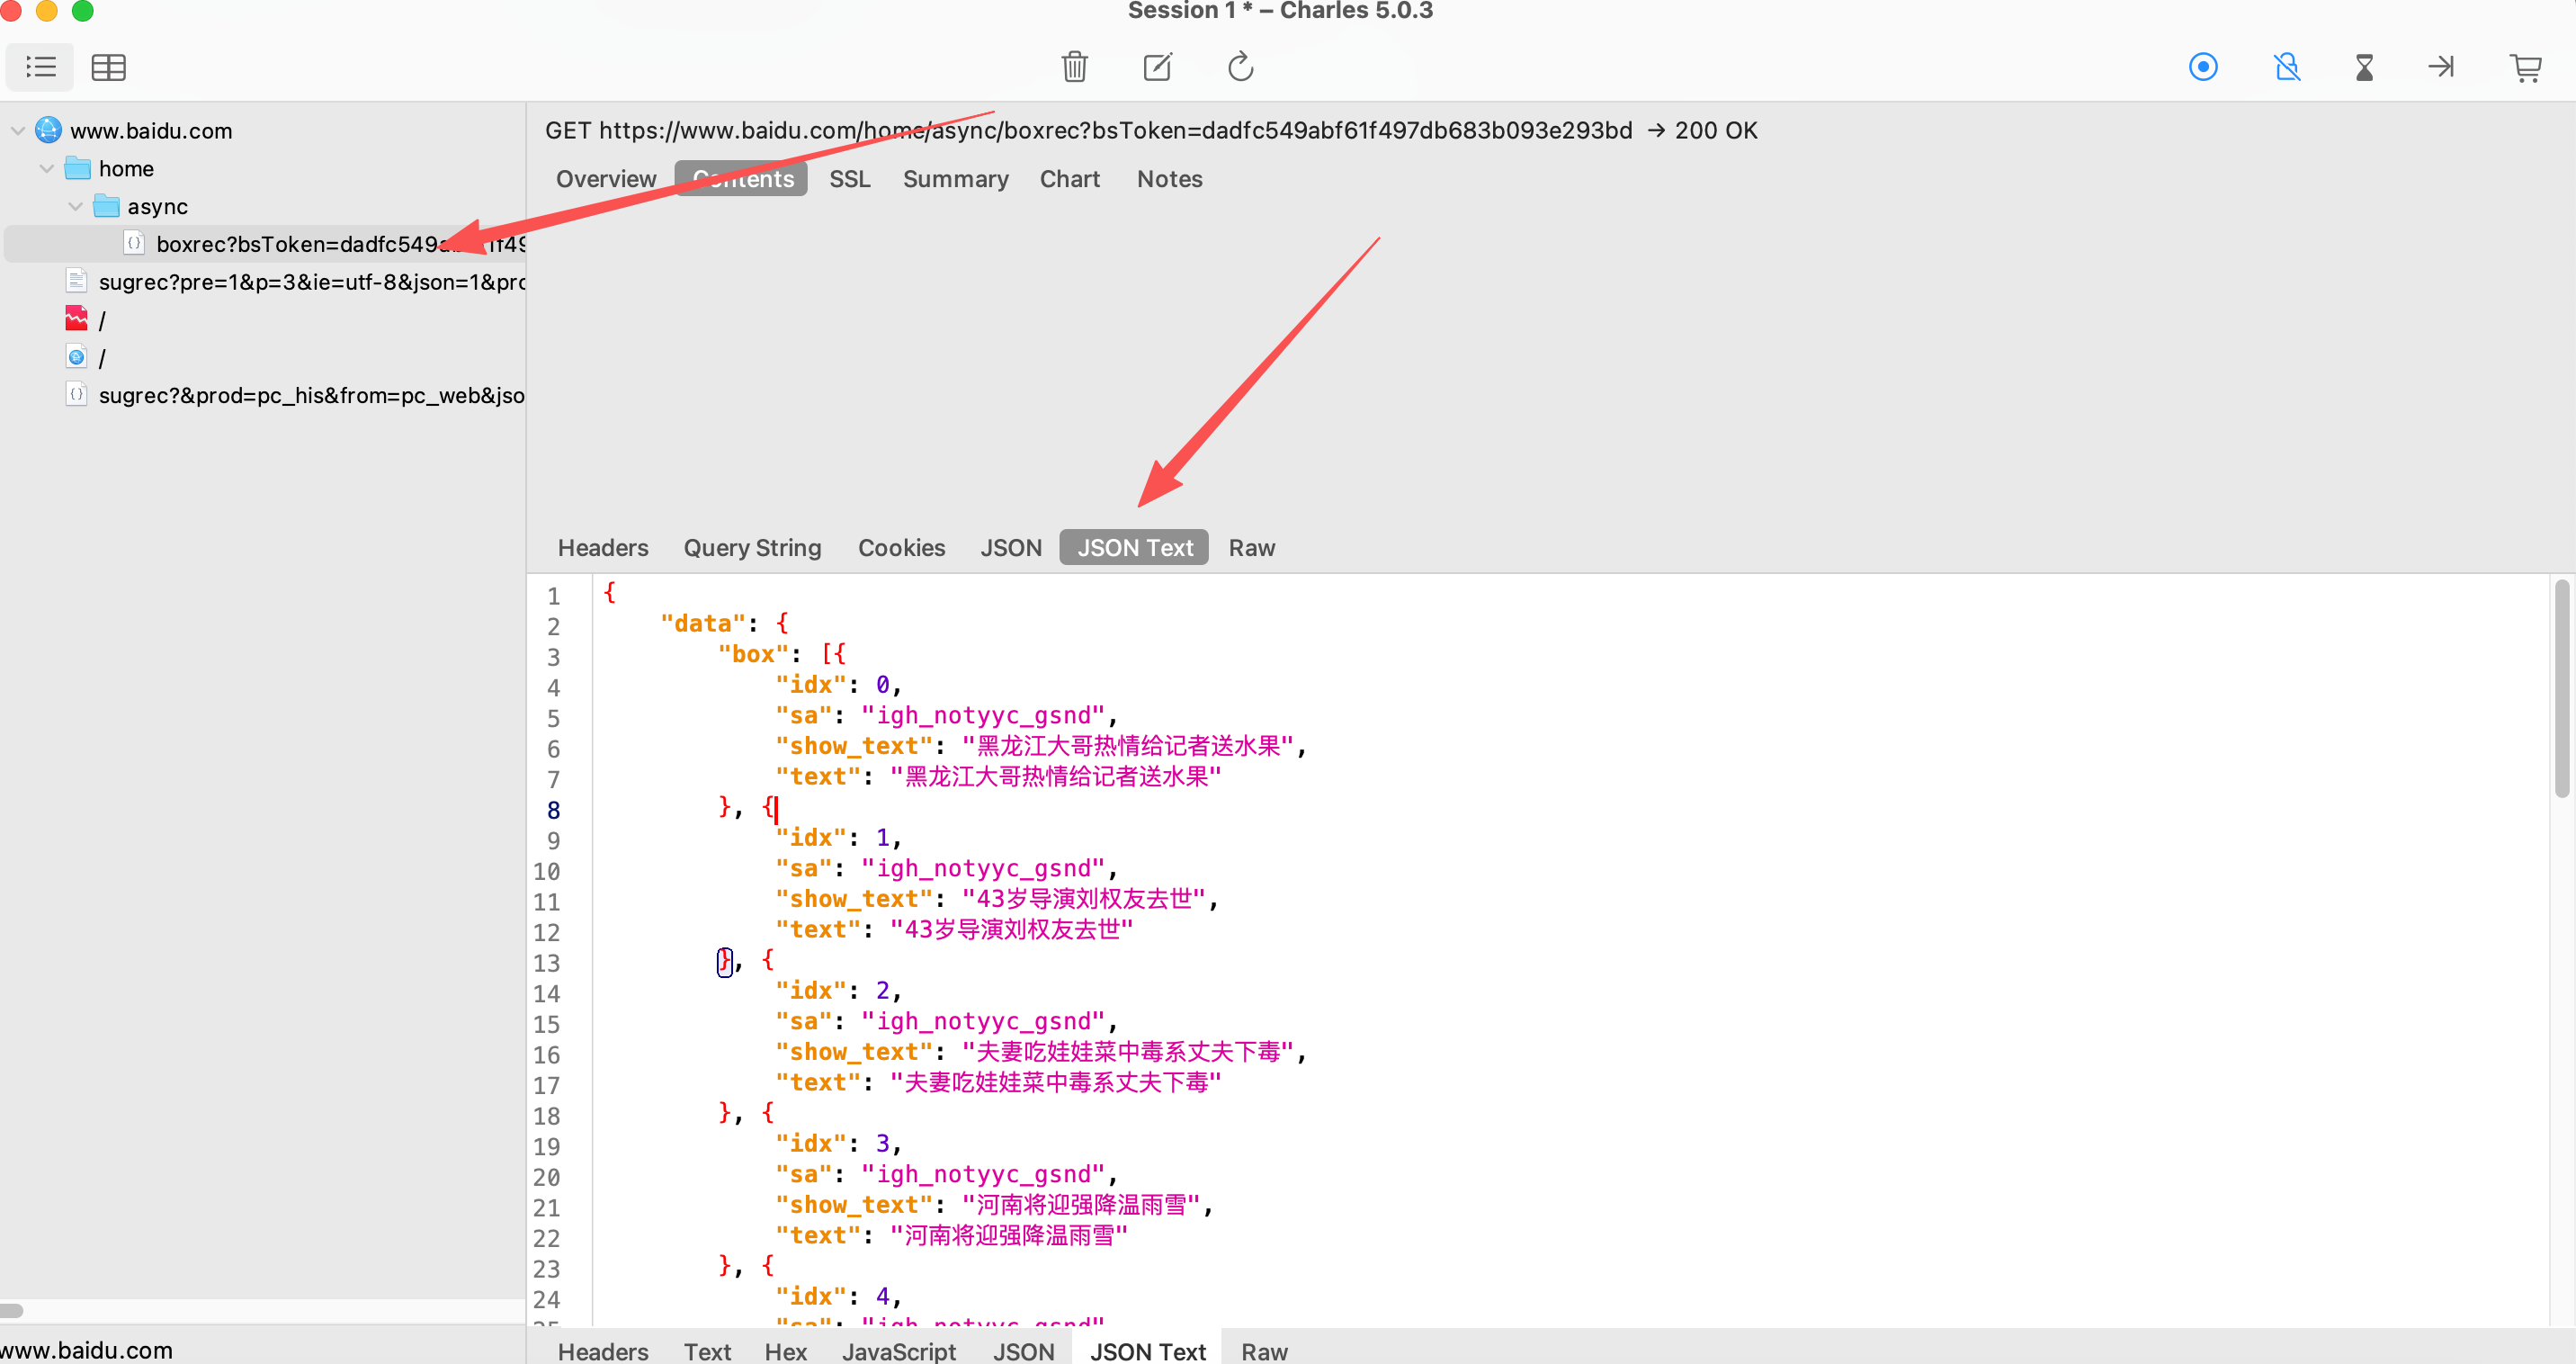Click the vertical scrollbar of JSON text
The image size is (2576, 1364).
(x=2561, y=690)
